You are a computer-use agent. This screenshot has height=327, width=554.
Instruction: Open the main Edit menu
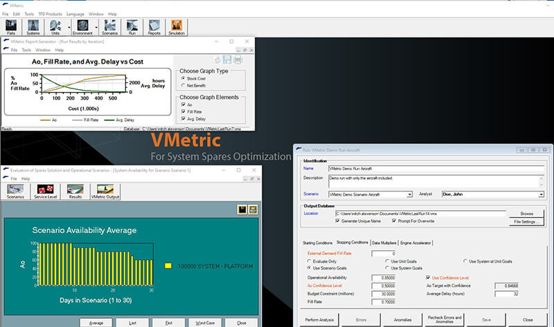(17, 14)
